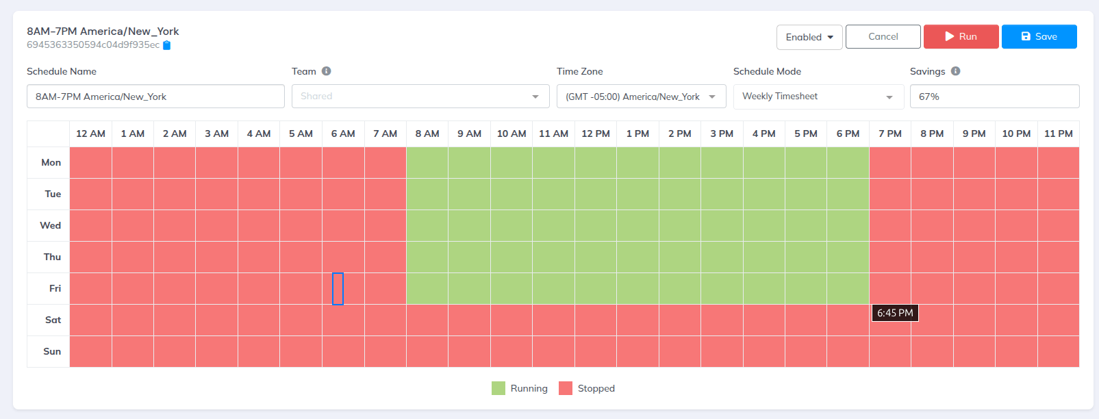Save the schedule
The height and width of the screenshot is (419, 1099).
coord(1039,37)
